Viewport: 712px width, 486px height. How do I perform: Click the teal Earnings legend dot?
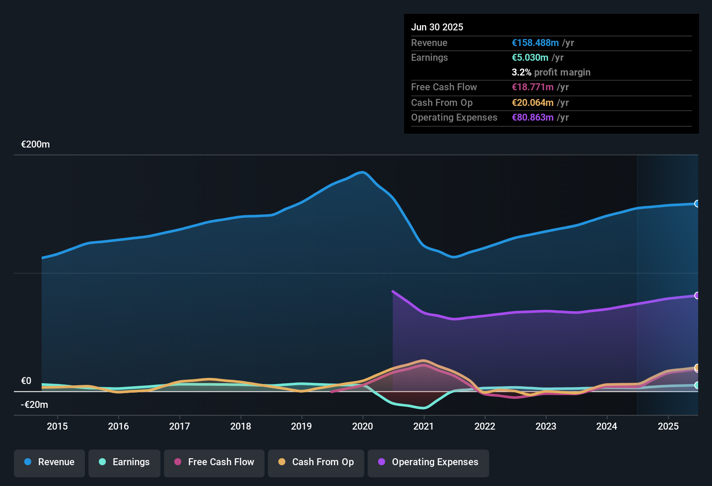pos(102,463)
